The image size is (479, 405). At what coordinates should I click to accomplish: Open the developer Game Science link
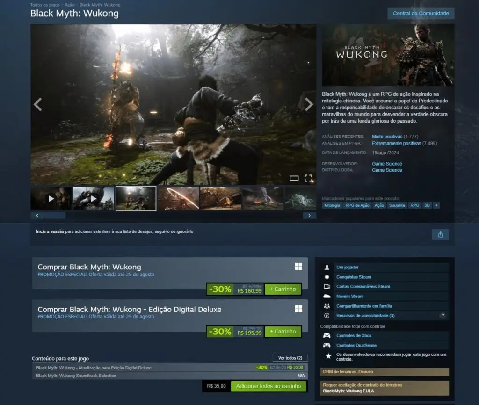(x=387, y=164)
